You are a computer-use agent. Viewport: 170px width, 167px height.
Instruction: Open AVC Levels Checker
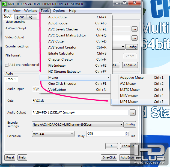point(76,29)
